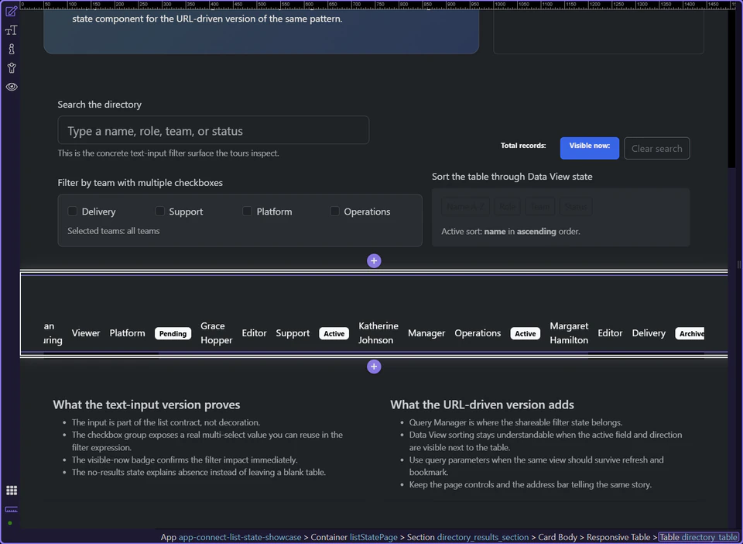743x544 pixels.
Task: Click 'Filter by team with multiple checkboxes' label
Action: coord(140,183)
